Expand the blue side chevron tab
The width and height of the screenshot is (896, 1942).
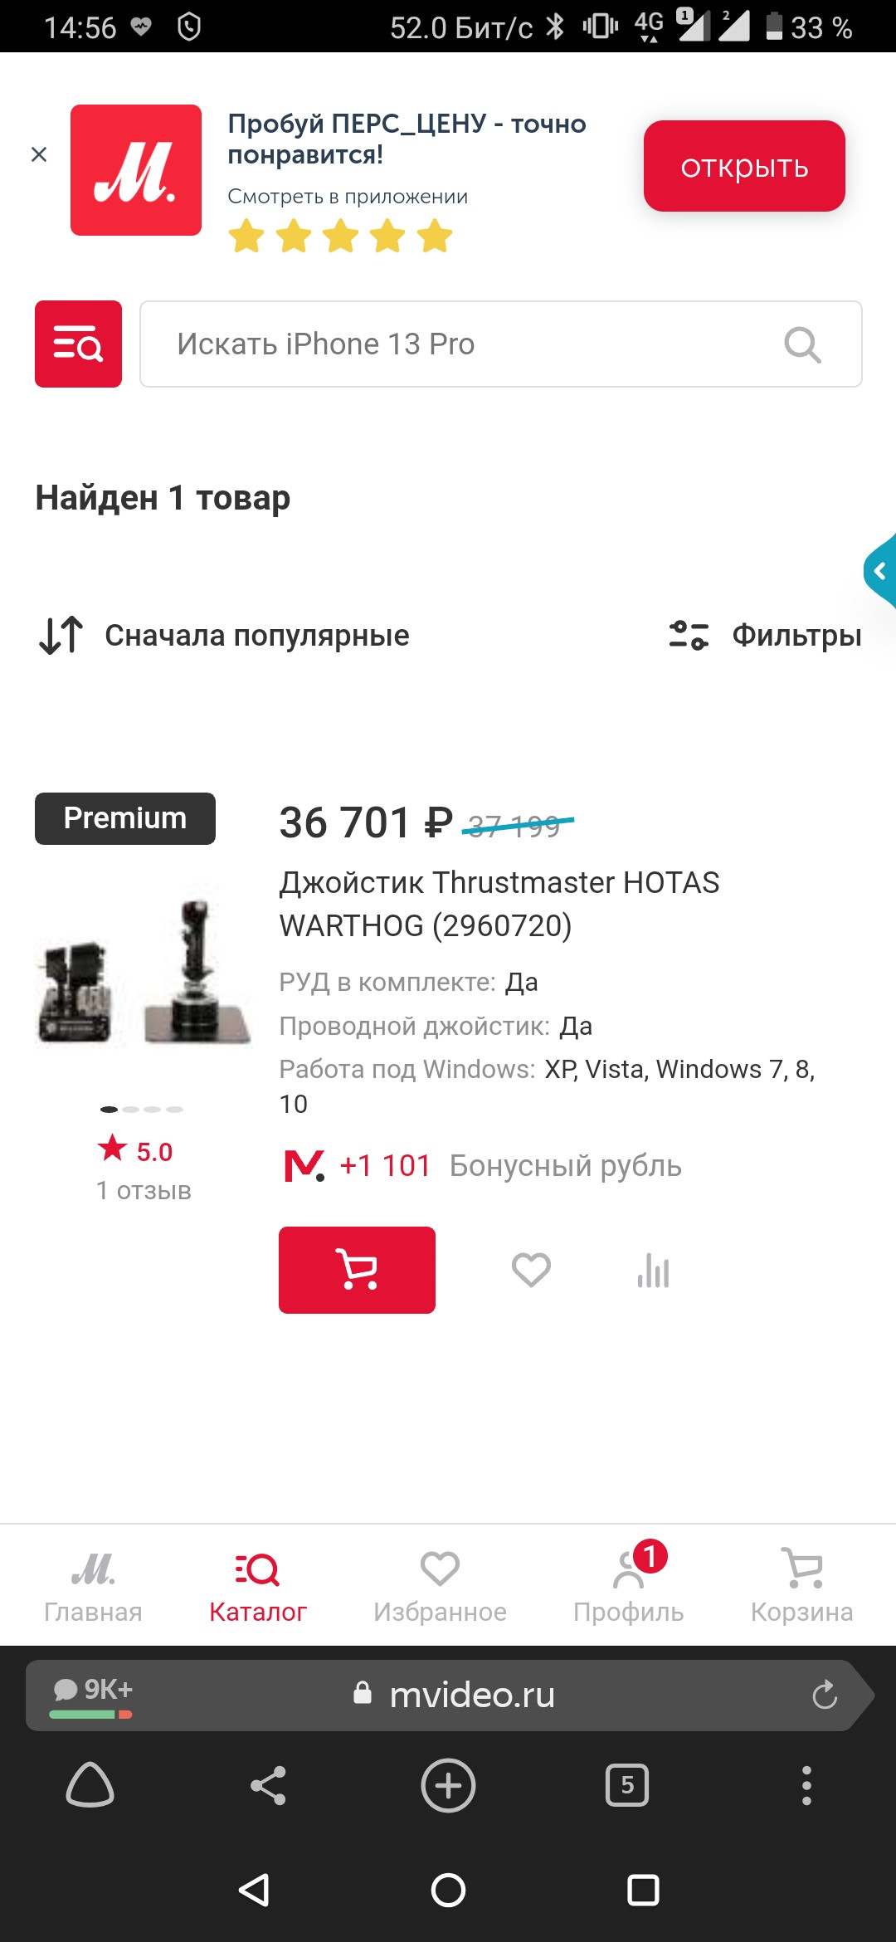880,571
